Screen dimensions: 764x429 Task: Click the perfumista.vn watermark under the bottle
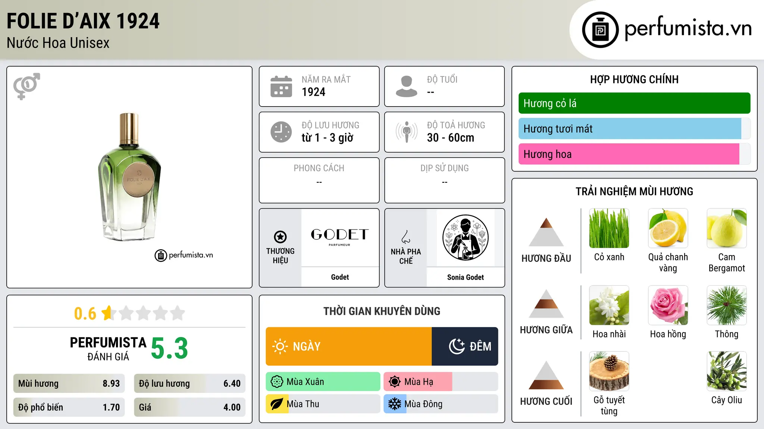pyautogui.click(x=184, y=255)
